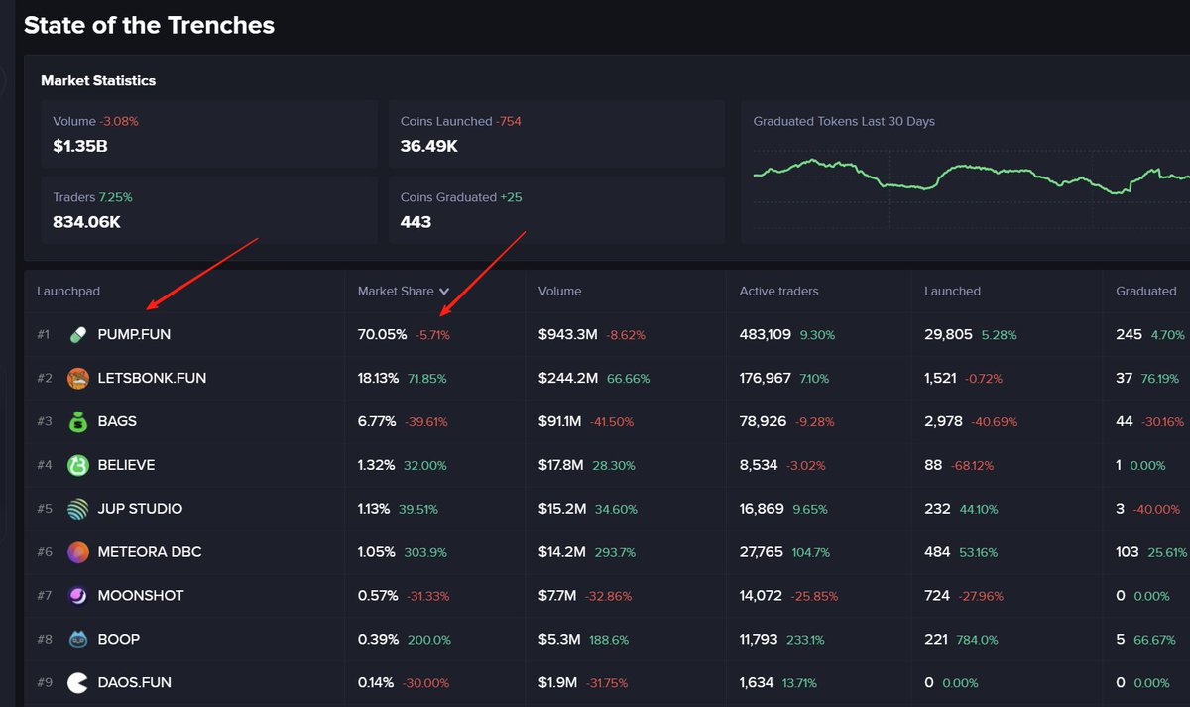
Task: Sort by Market Share dropdown arrow
Action: [x=444, y=292]
